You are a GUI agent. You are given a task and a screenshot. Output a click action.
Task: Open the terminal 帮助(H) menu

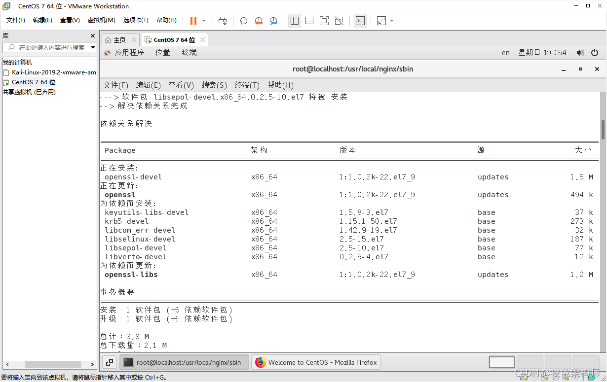pyautogui.click(x=280, y=85)
